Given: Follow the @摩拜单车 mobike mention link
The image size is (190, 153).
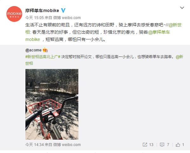Looking at the screenshot, I should pos(159,32).
